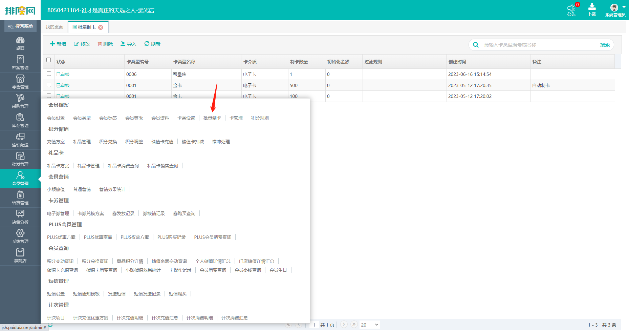Open the page size dropdown showing 20
629x331 pixels.
pyautogui.click(x=369, y=325)
